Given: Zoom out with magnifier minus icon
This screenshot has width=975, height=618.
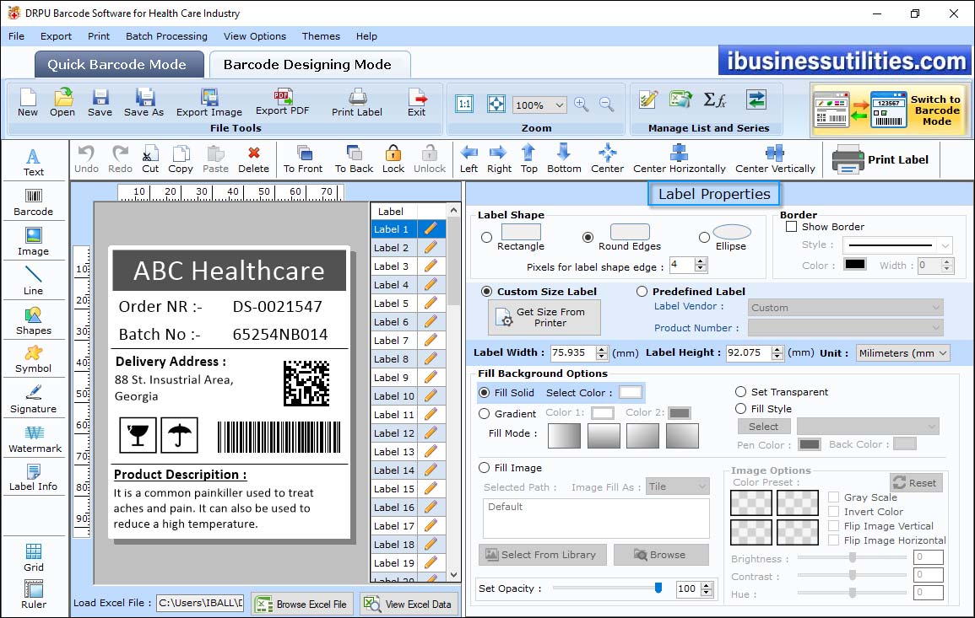Looking at the screenshot, I should 607,105.
